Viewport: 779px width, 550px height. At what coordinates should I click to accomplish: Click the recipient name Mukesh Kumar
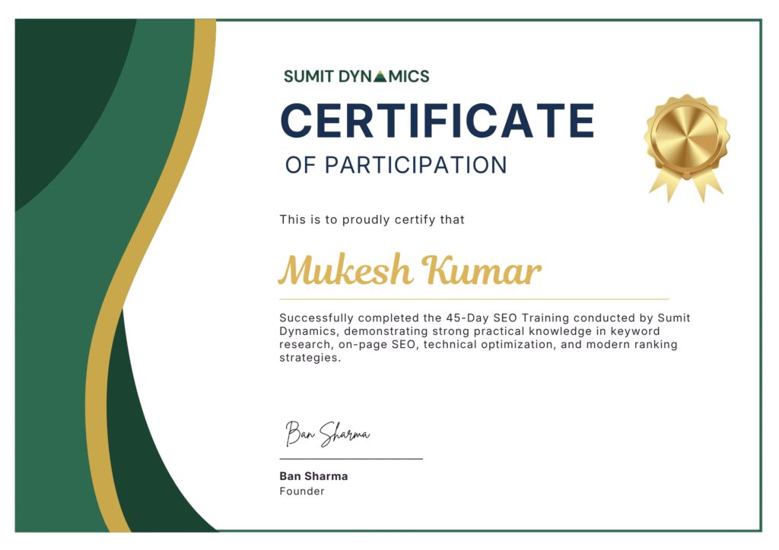tap(409, 270)
